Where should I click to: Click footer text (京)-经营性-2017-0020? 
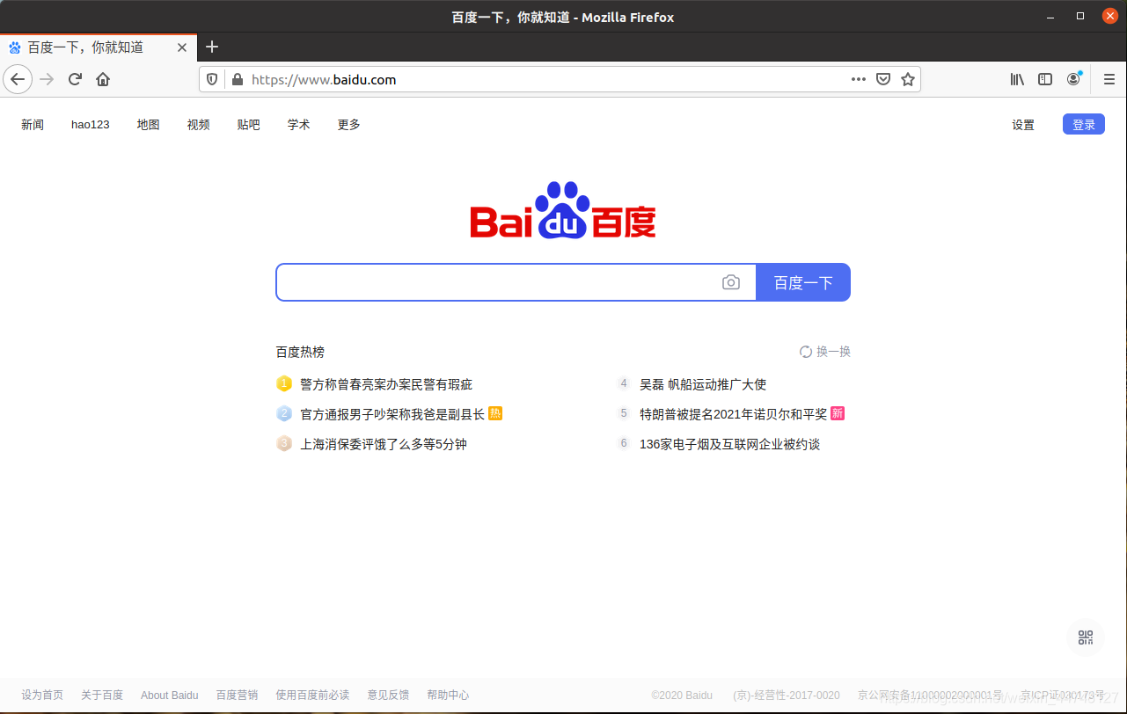(787, 695)
